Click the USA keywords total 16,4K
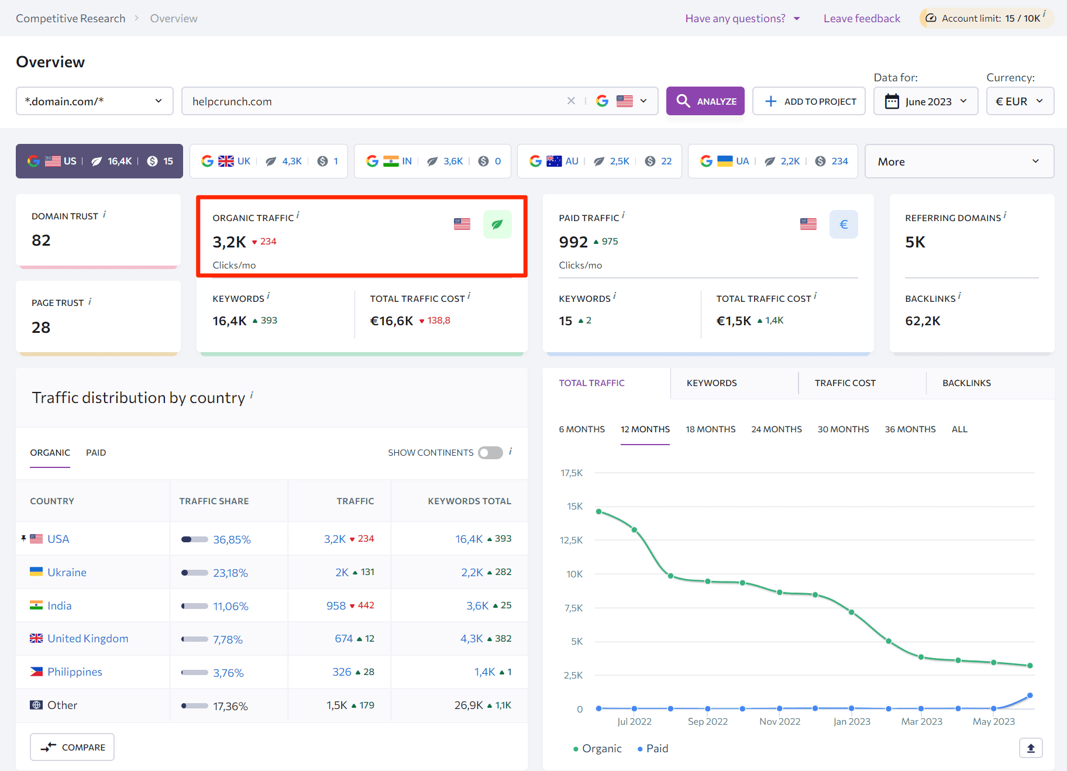 [x=469, y=539]
